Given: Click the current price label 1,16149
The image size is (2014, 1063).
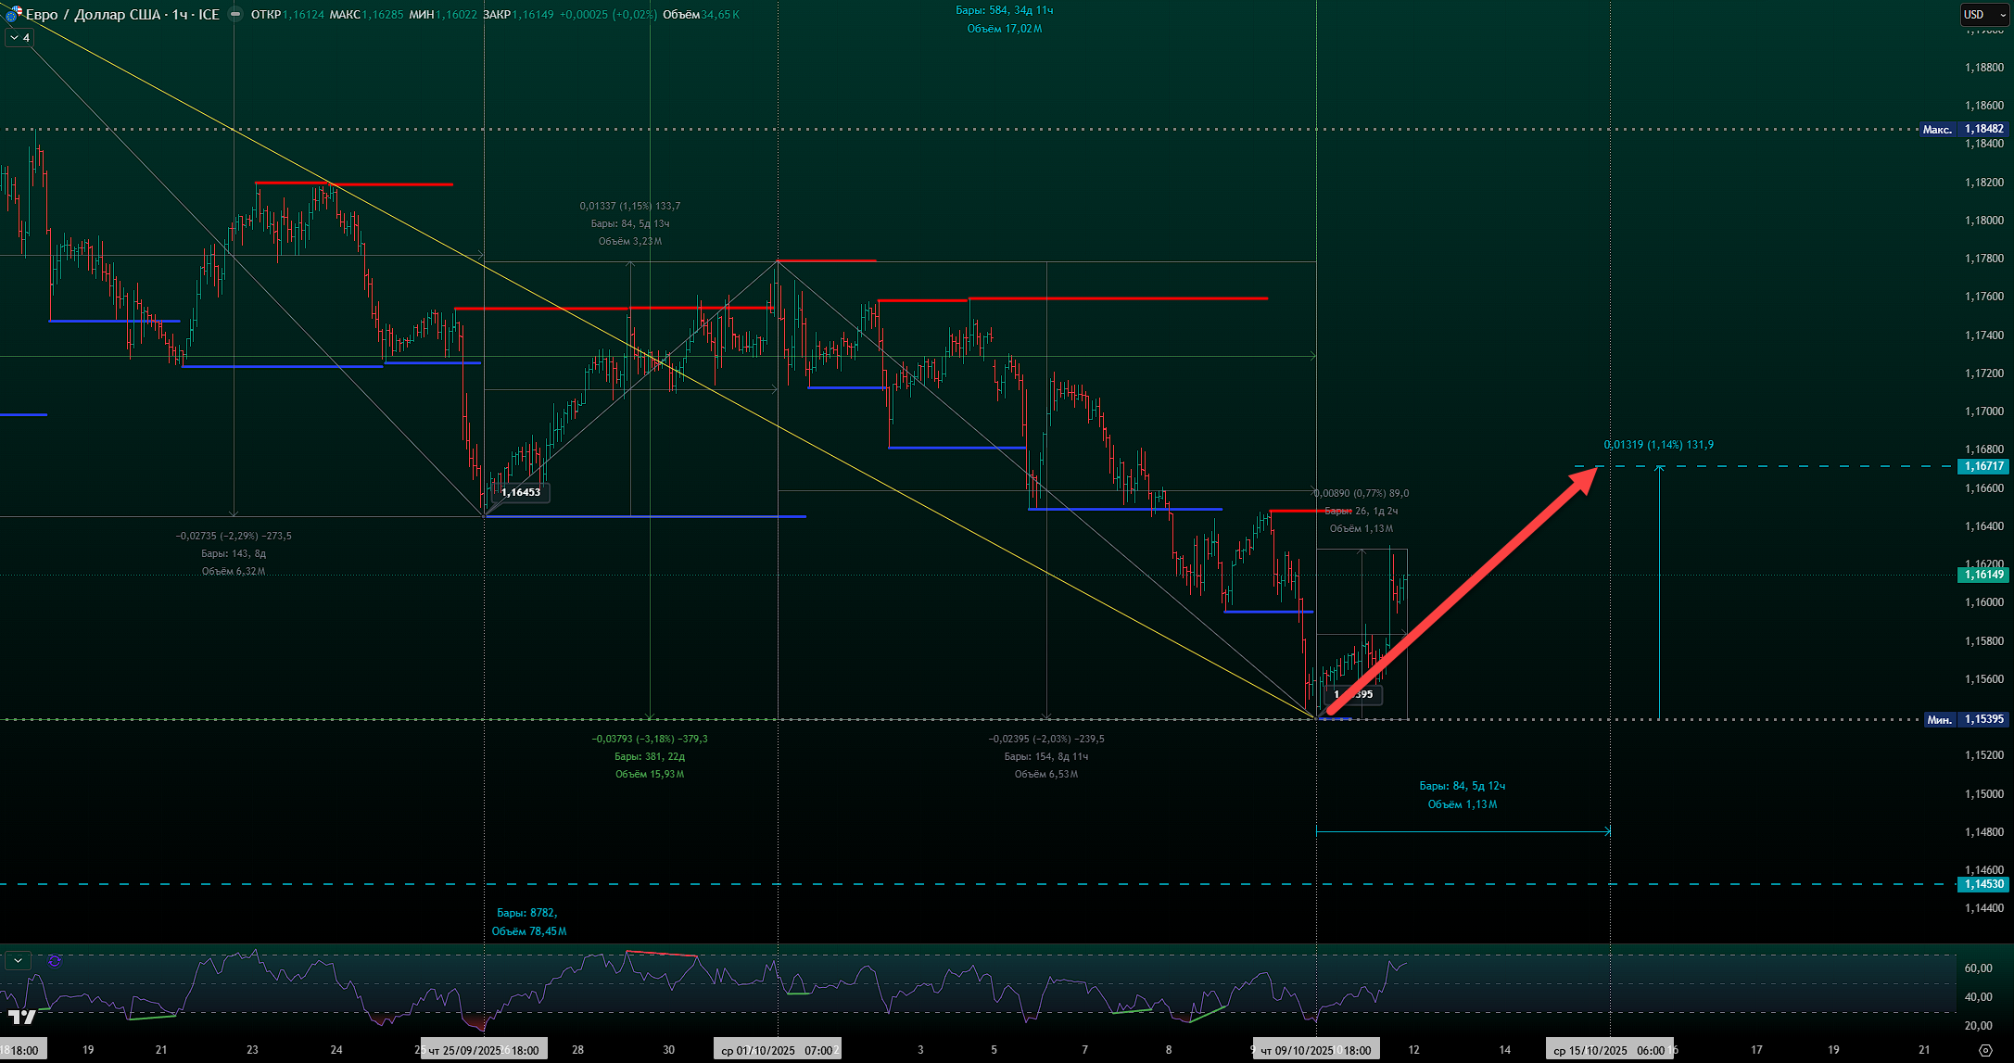Looking at the screenshot, I should pos(1983,575).
